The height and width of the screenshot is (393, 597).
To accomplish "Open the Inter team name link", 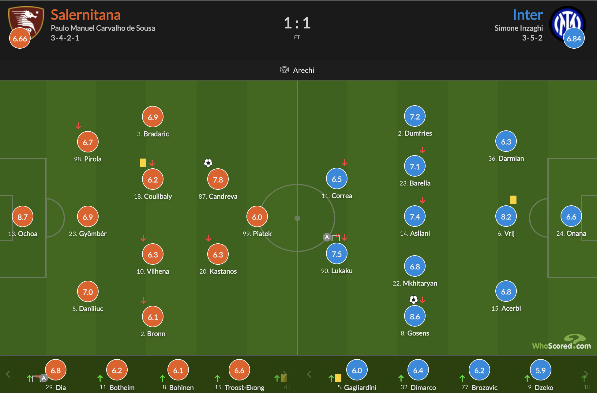I will tap(528, 15).
